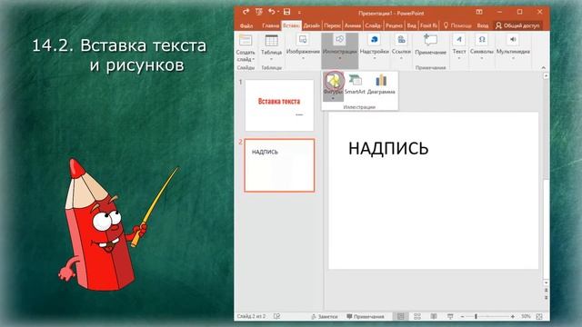Open the Вид ribbon tab
The height and width of the screenshot is (327, 582).
point(411,25)
